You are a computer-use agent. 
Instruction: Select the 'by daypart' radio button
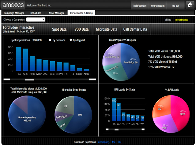point(71,40)
